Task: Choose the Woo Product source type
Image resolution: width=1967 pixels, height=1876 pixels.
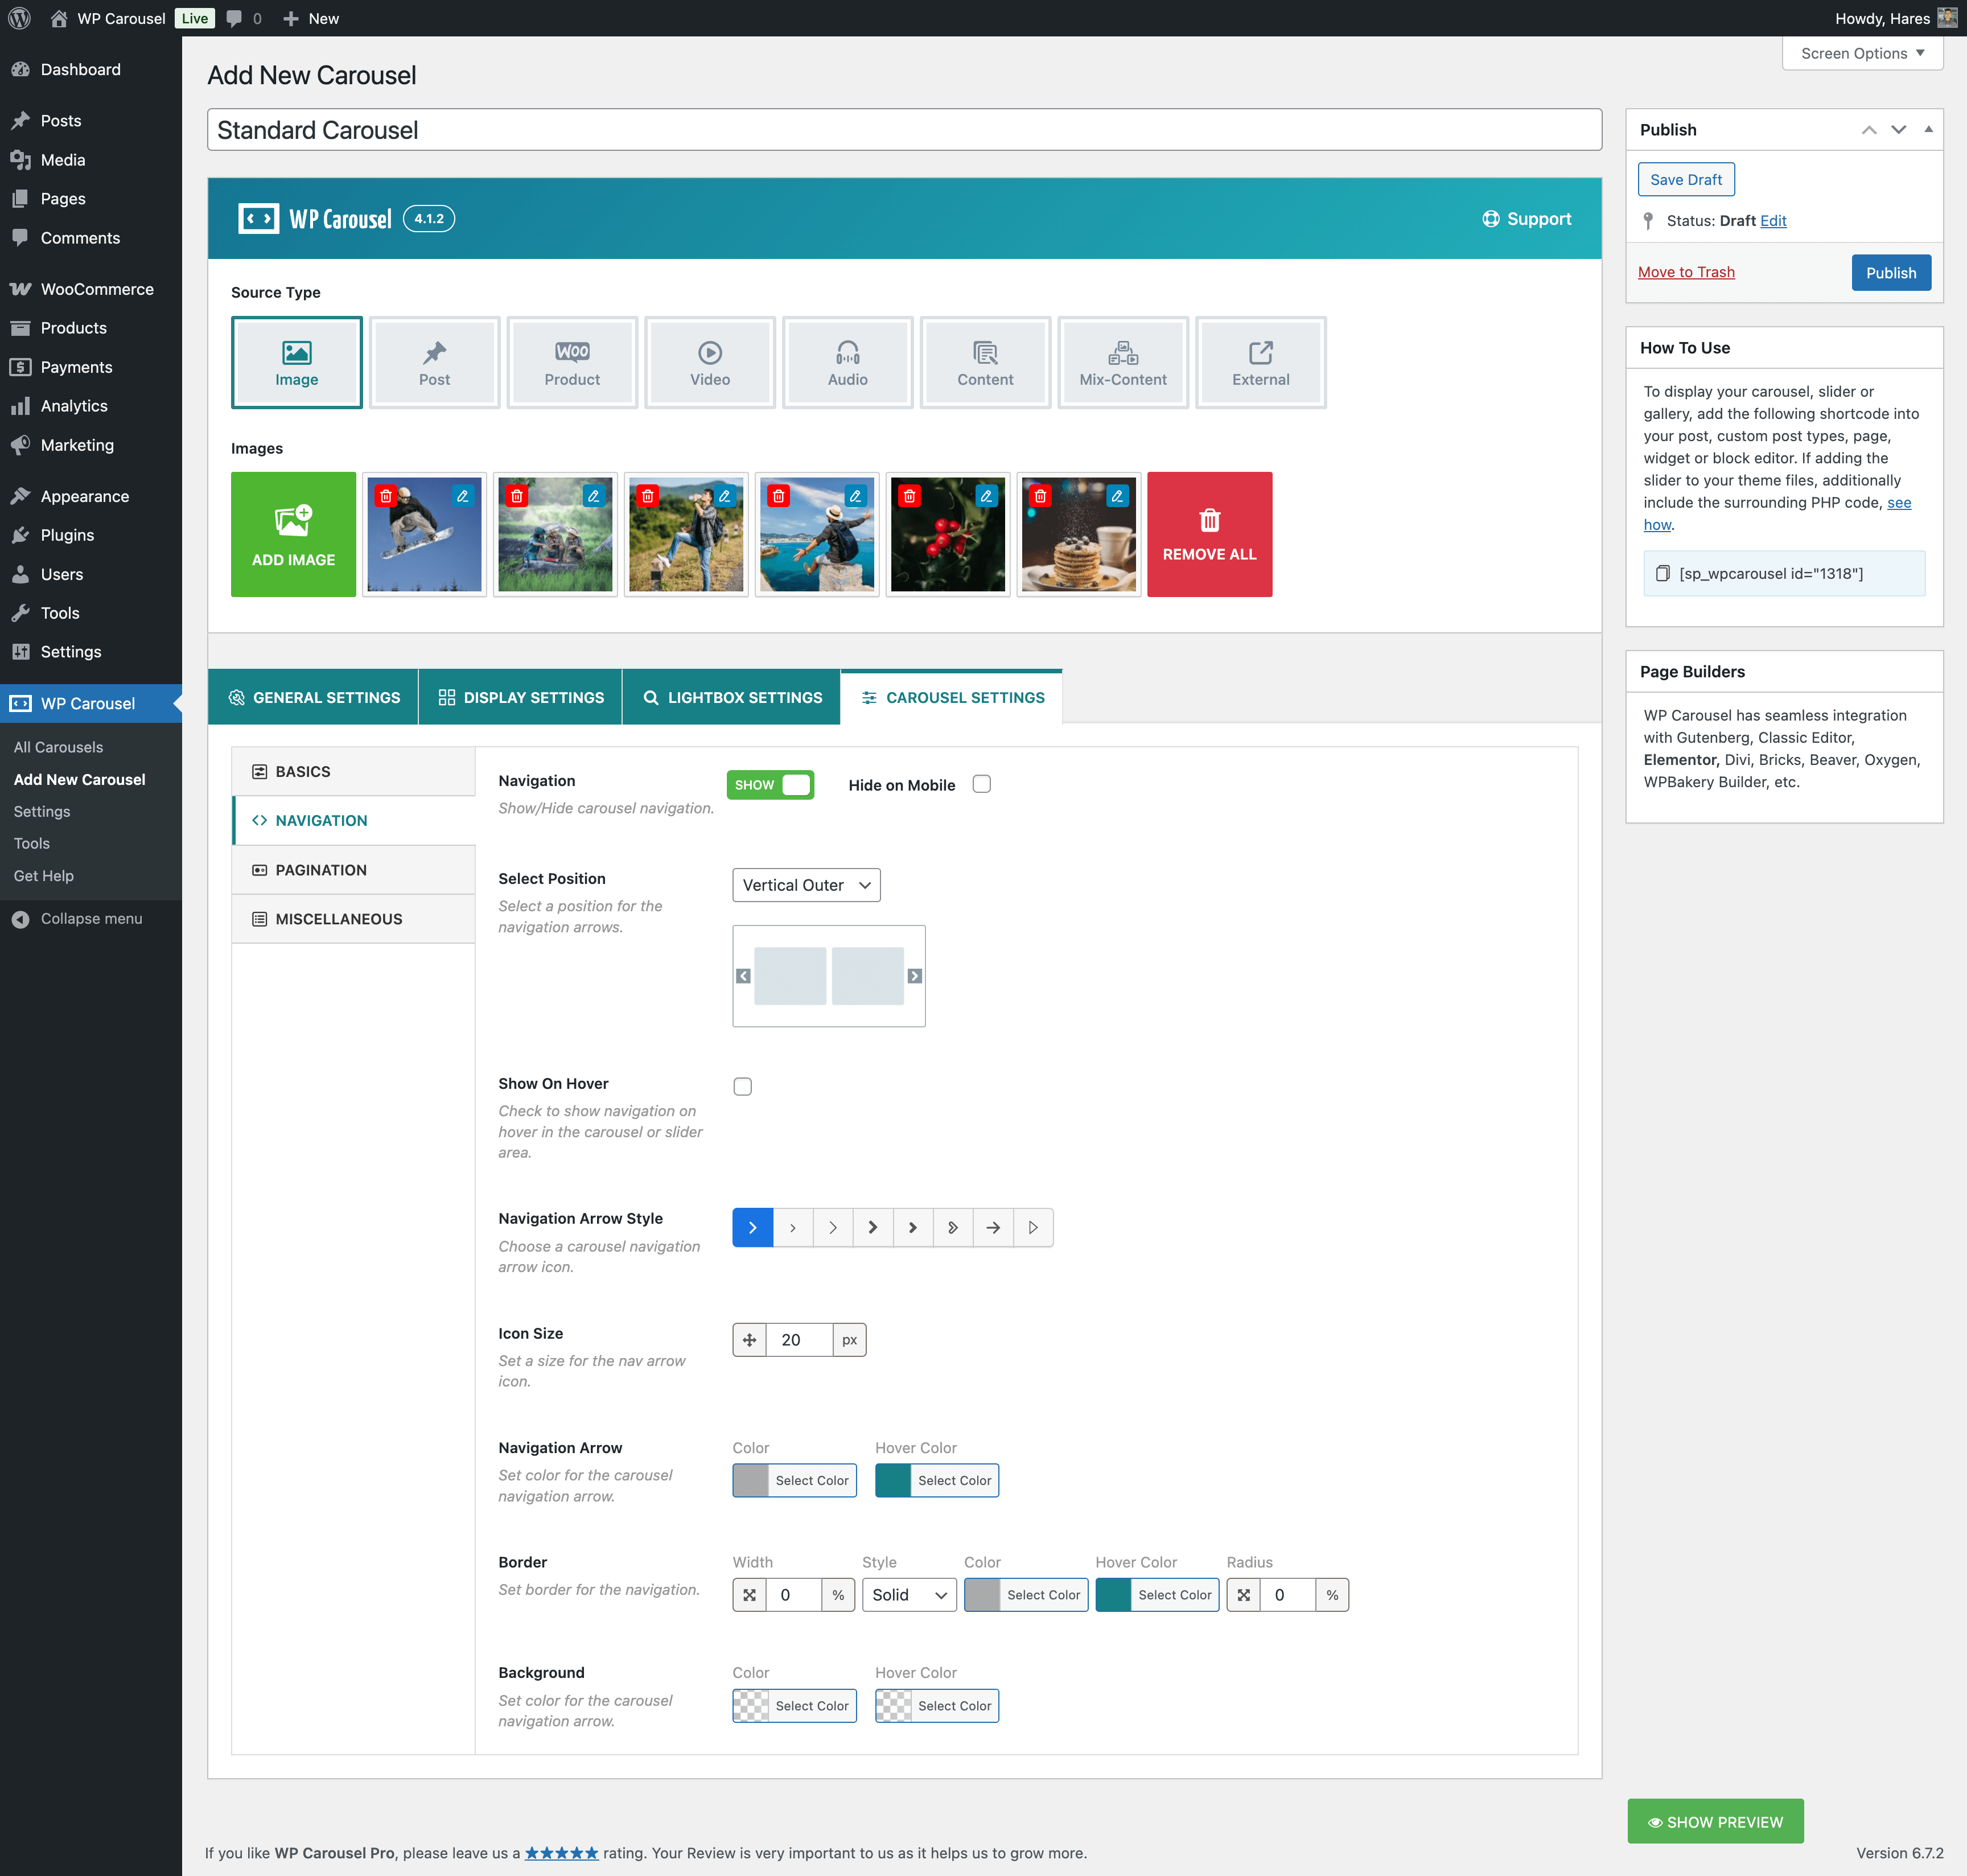Action: (572, 362)
